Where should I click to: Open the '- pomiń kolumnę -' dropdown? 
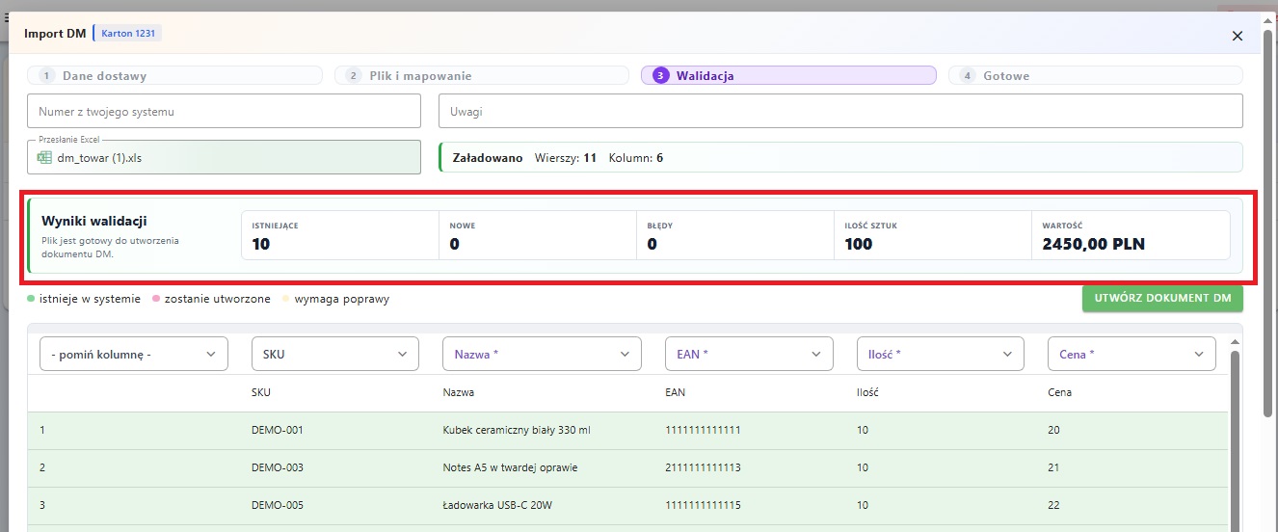point(134,354)
